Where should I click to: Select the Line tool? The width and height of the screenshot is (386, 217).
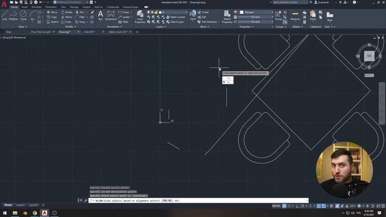pos(4,15)
